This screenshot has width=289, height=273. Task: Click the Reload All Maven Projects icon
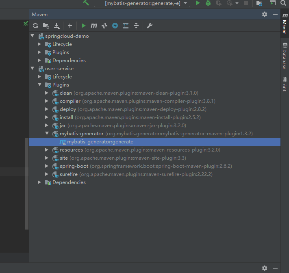click(35, 26)
